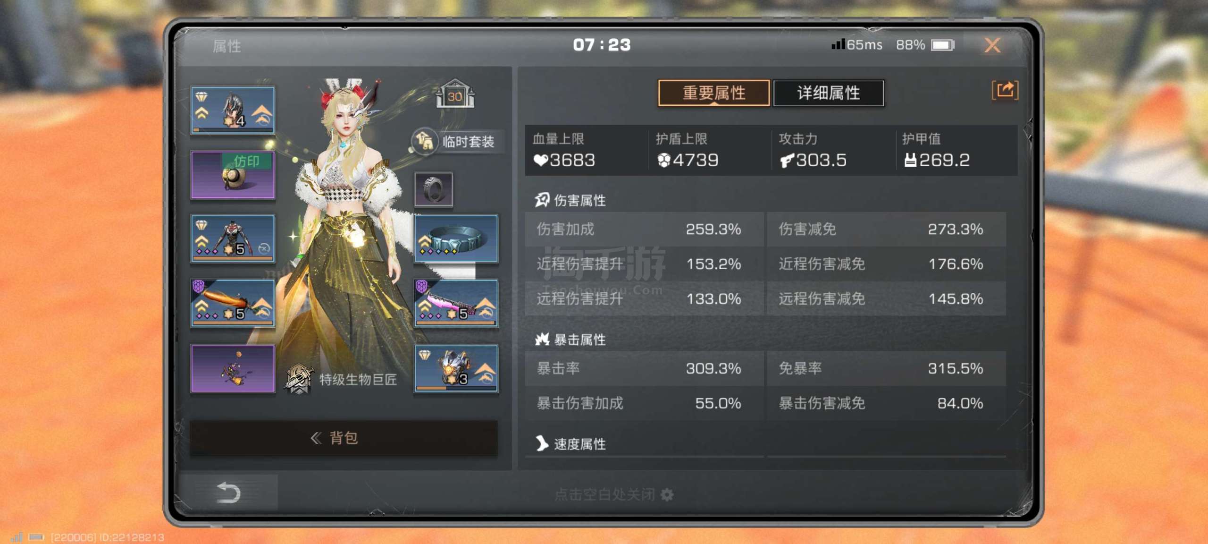Expand the 背包 backpack panel
Screen dimensions: 1208x544
(x=344, y=438)
